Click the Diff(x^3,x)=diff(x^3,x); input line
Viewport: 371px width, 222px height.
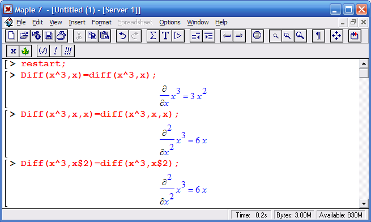point(88,75)
